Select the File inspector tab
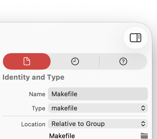The image size is (157, 139). pos(27,61)
